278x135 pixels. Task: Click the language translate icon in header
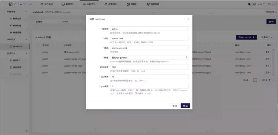point(250,4)
